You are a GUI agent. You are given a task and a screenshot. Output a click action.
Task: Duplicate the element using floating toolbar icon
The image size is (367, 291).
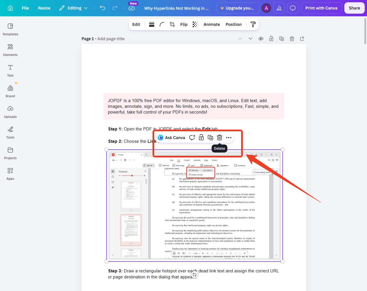(210, 138)
